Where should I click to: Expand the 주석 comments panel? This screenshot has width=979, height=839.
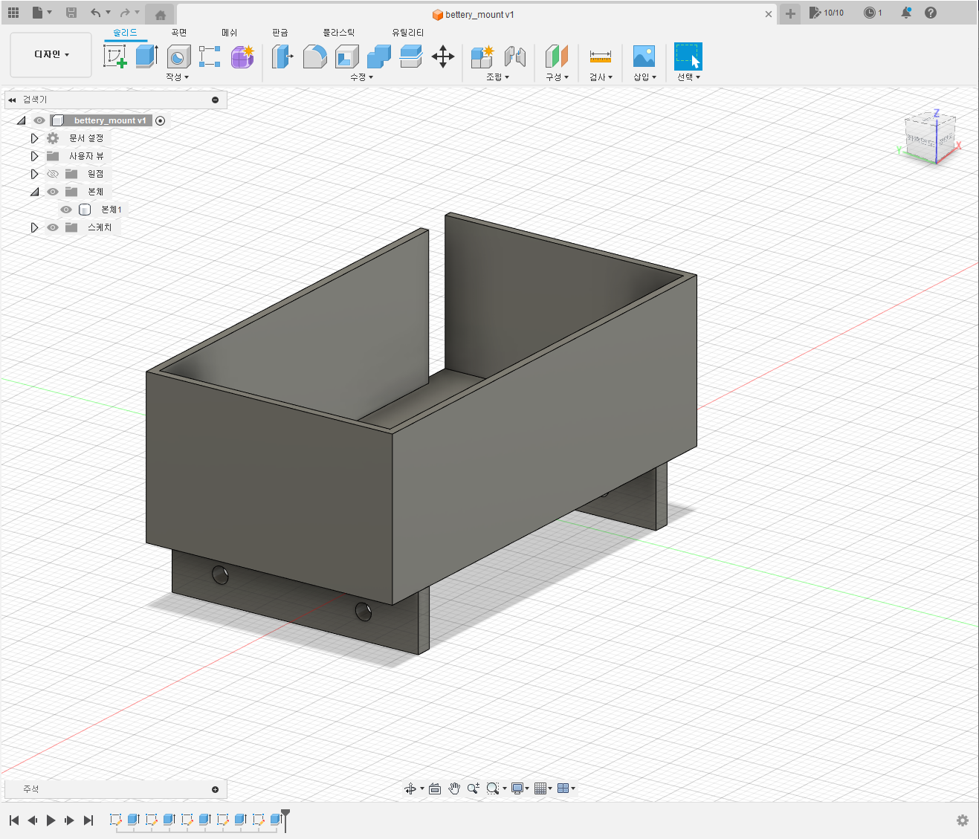216,789
